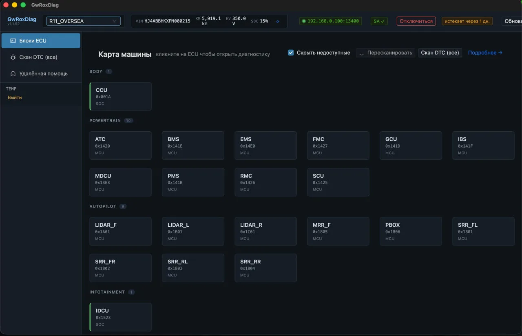Open the SCU ECU card
The width and height of the screenshot is (522, 336).
point(338,182)
